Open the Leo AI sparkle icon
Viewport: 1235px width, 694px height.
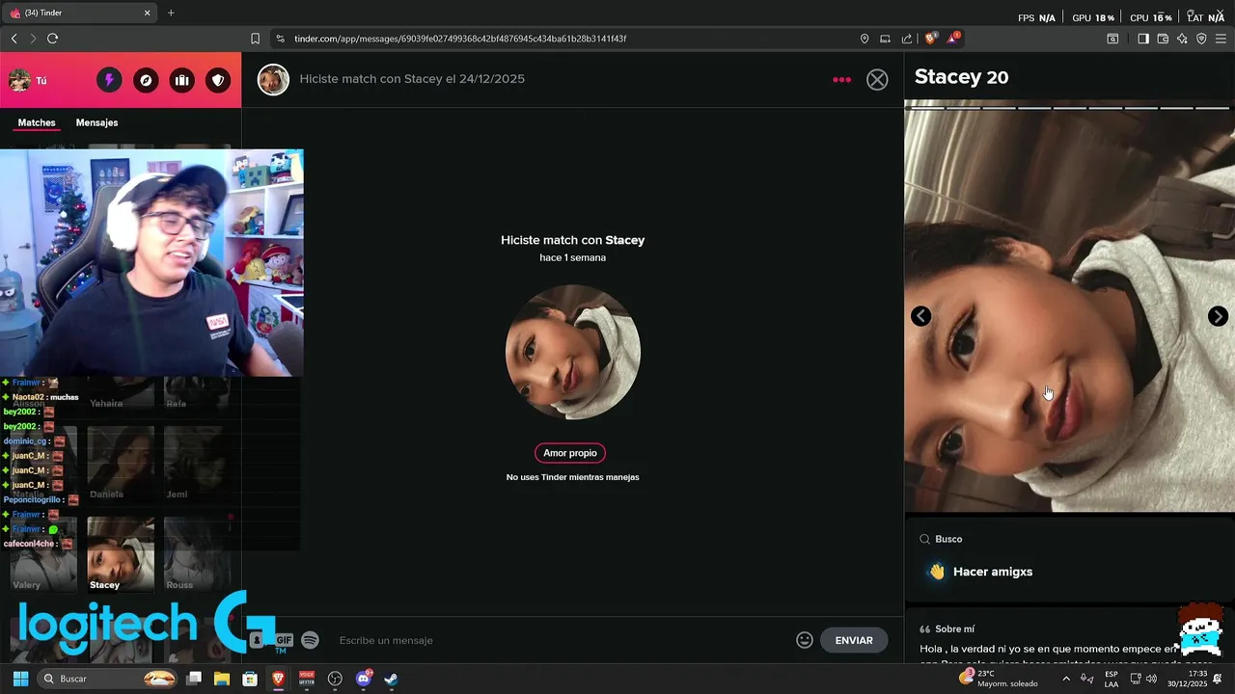(1182, 39)
